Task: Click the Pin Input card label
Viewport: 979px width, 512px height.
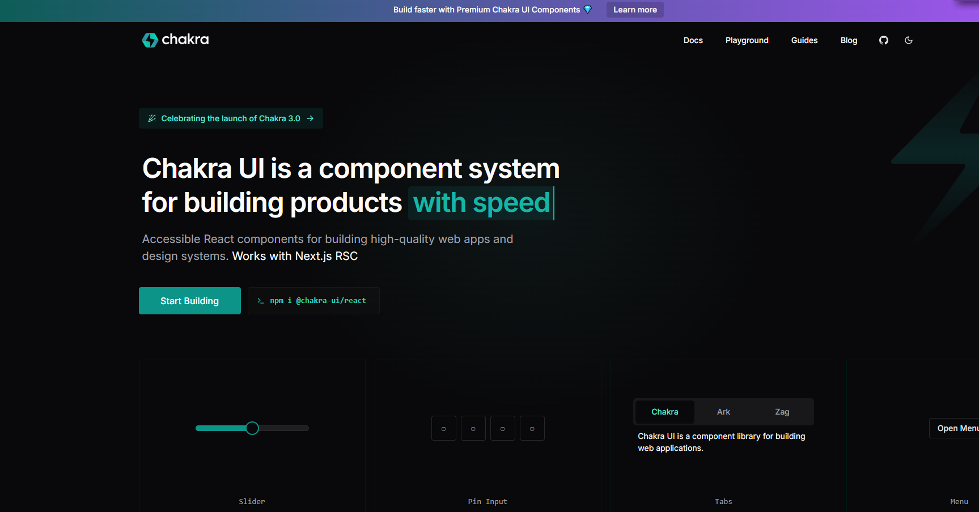Action: (488, 501)
